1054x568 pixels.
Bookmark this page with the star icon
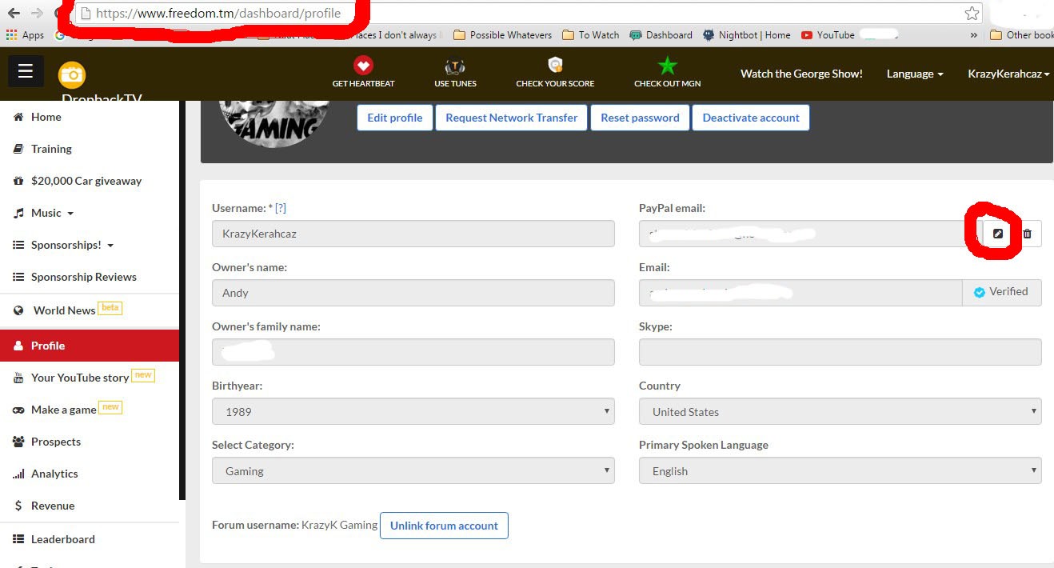pyautogui.click(x=972, y=13)
